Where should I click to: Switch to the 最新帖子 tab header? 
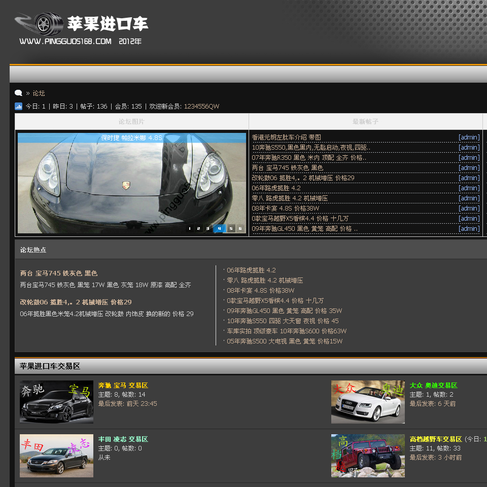(x=366, y=121)
